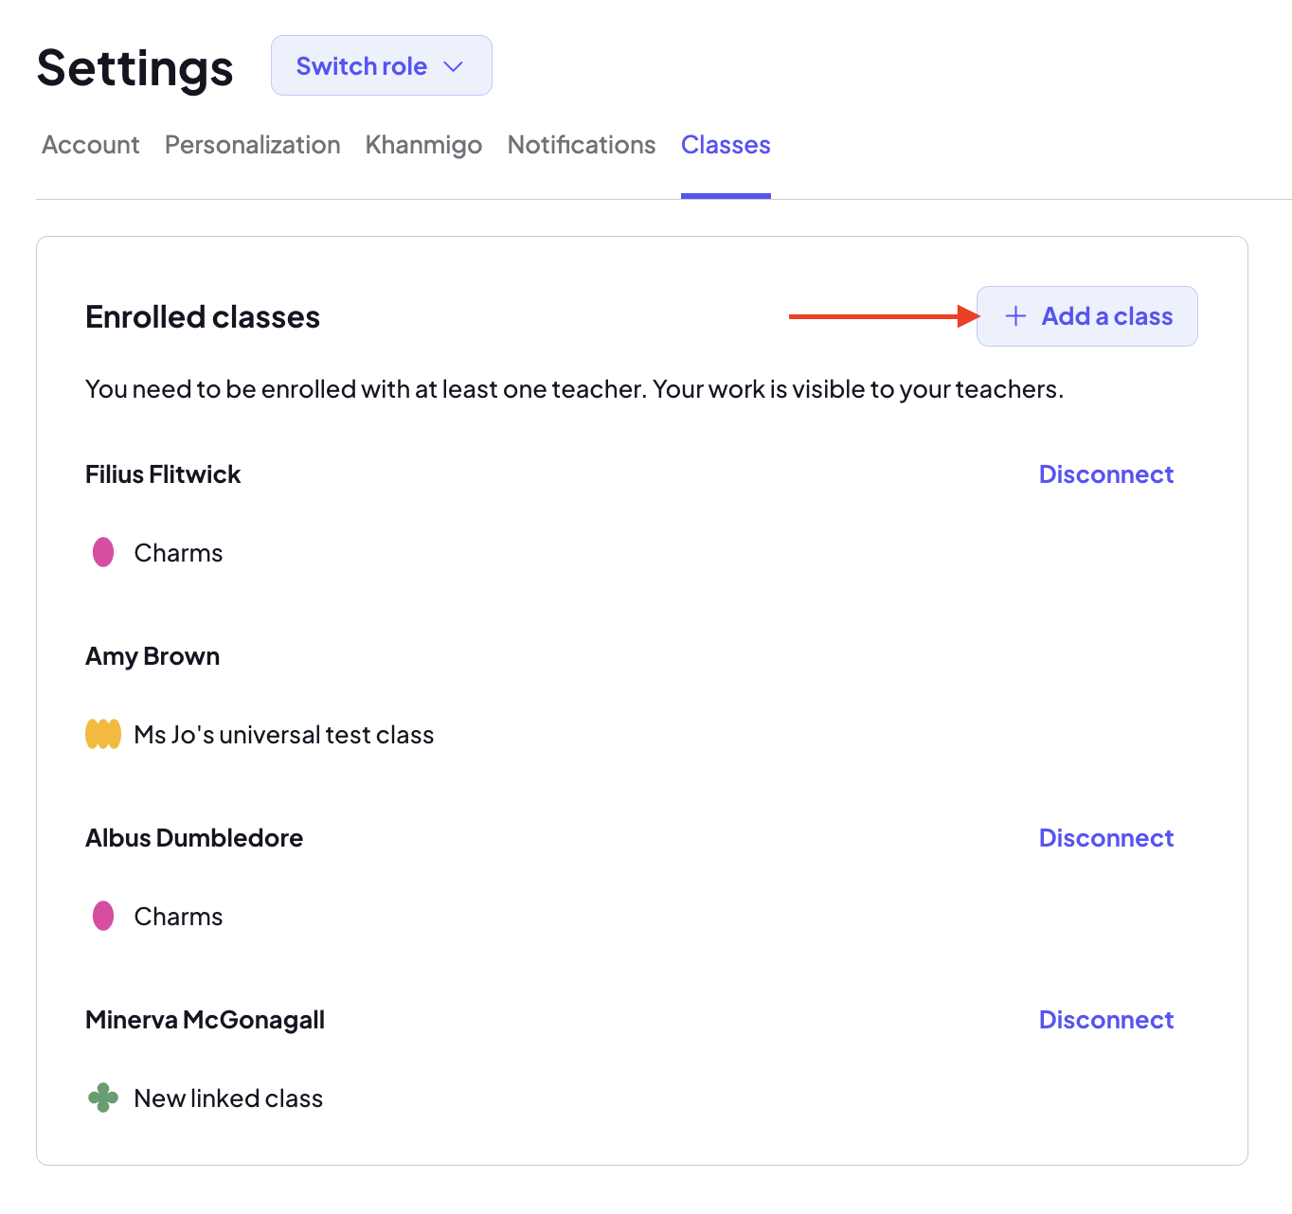Click the Ms Jo's universal test class entry
The height and width of the screenshot is (1214, 1292).
284,735
